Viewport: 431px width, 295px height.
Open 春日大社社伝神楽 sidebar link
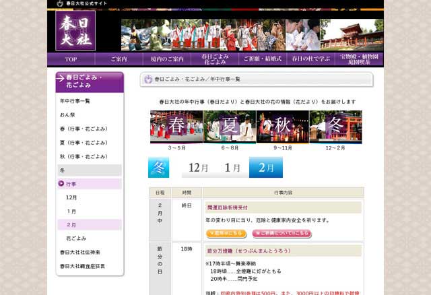80,252
